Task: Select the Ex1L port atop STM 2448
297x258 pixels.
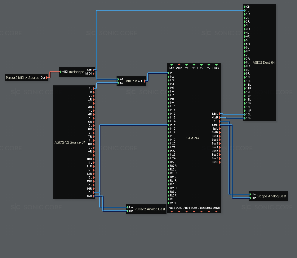Action: [187, 65]
